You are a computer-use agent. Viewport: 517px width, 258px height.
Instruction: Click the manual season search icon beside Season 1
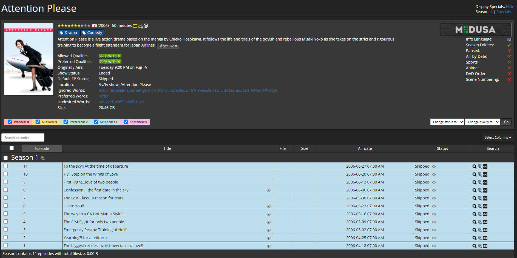click(42, 158)
